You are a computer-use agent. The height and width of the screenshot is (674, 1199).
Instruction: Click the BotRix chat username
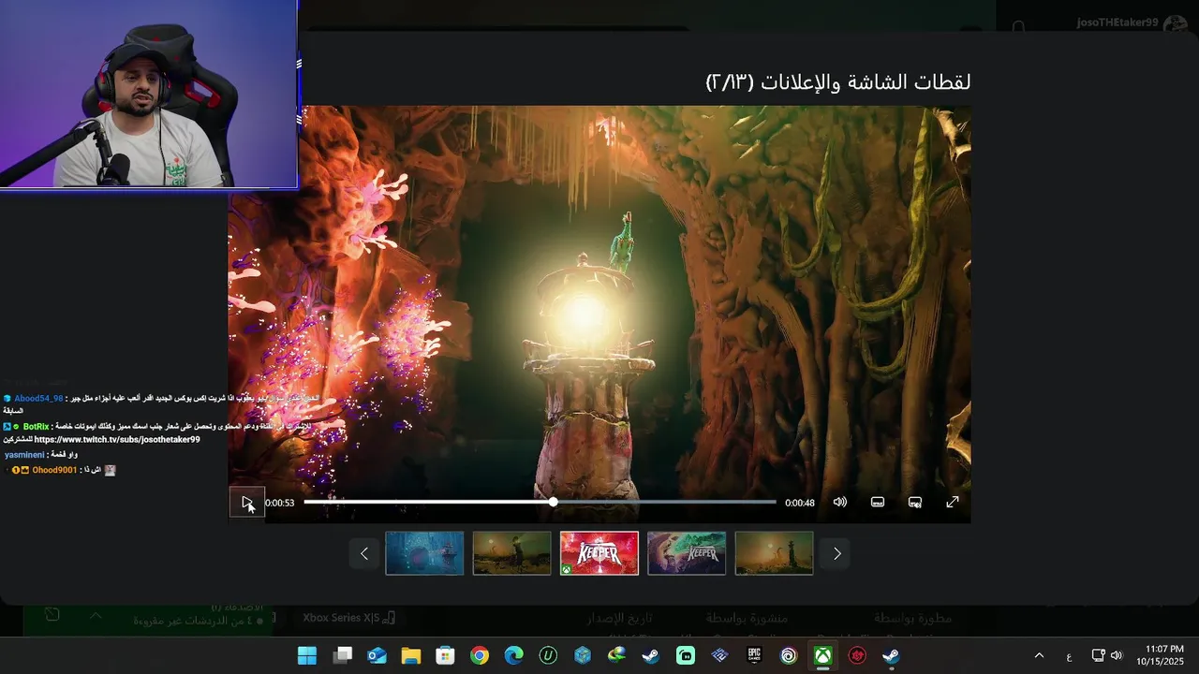pos(36,427)
